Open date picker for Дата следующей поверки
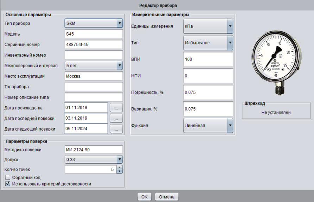The width and height of the screenshot is (314, 202). pyautogui.click(x=116, y=129)
